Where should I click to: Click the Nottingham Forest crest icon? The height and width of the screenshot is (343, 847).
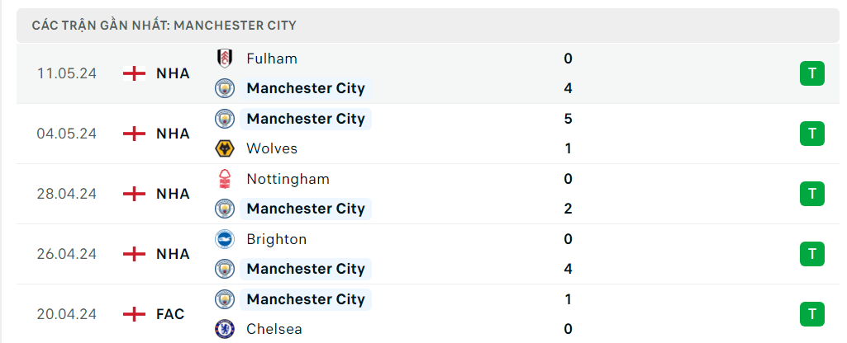point(224,179)
